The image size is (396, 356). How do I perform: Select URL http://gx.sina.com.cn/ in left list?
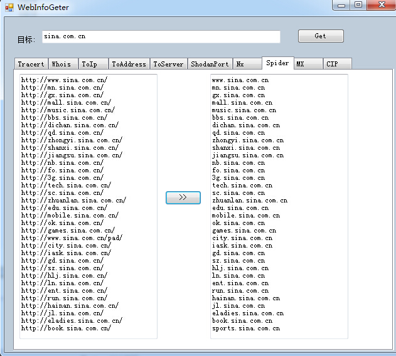click(x=62, y=95)
